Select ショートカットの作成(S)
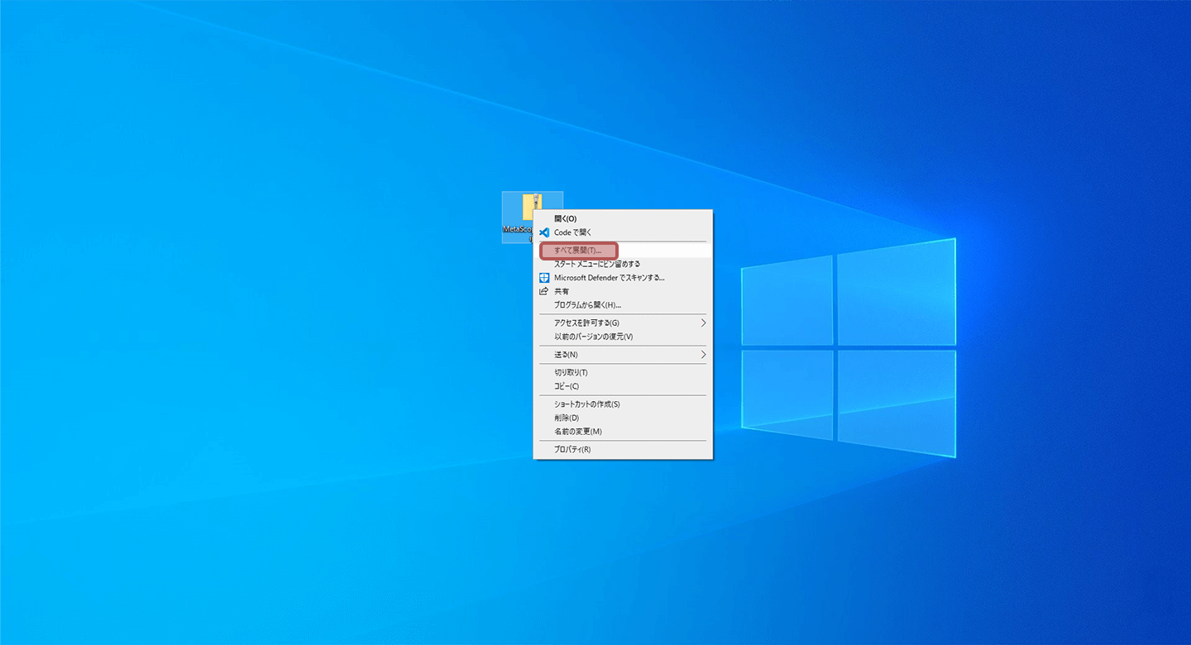The height and width of the screenshot is (645, 1191). click(x=586, y=404)
